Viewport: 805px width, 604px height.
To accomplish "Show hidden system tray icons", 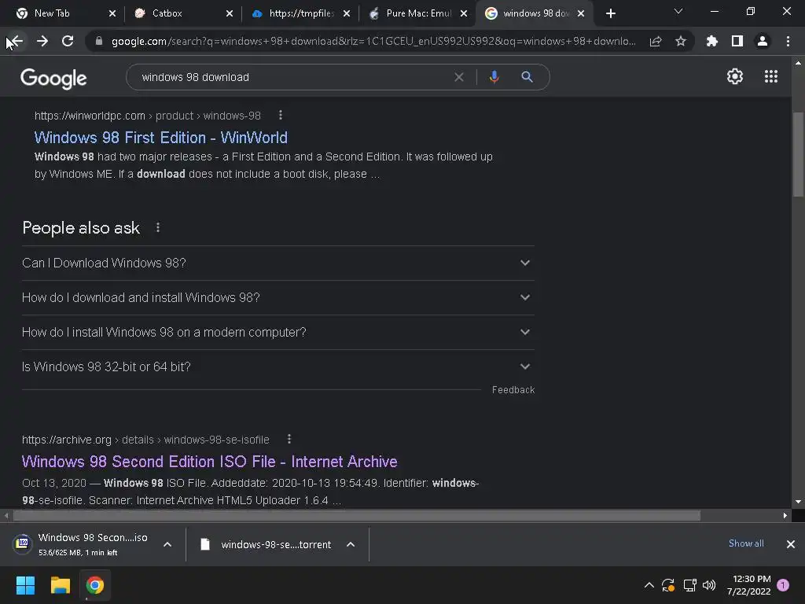I will click(649, 585).
